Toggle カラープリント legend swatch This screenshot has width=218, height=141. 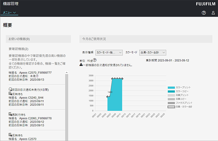(171, 87)
